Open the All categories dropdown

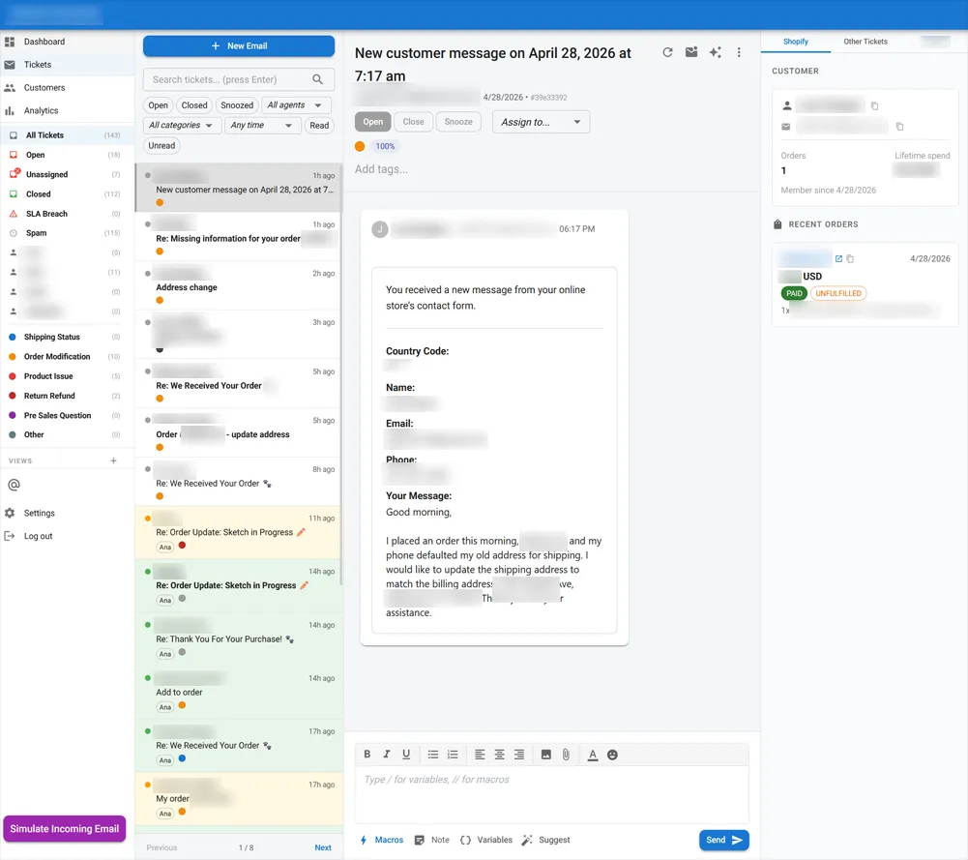(182, 126)
